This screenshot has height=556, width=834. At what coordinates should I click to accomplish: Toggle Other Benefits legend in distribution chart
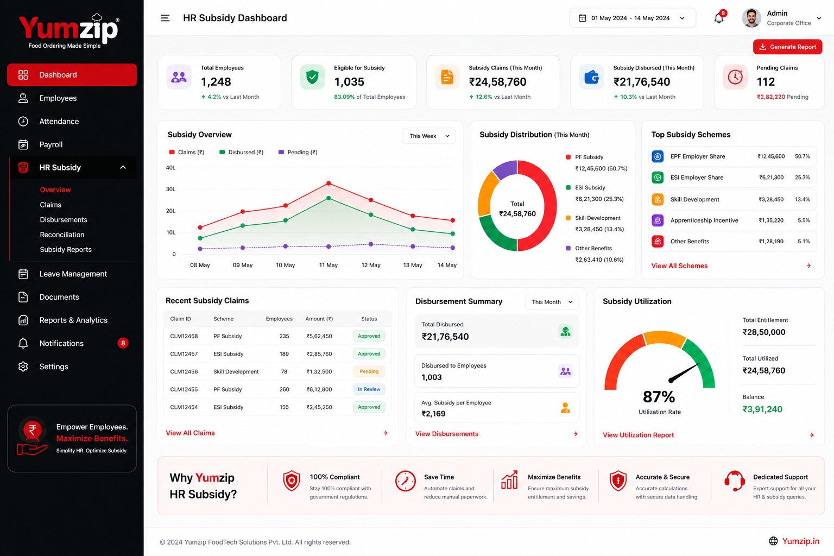[589, 248]
